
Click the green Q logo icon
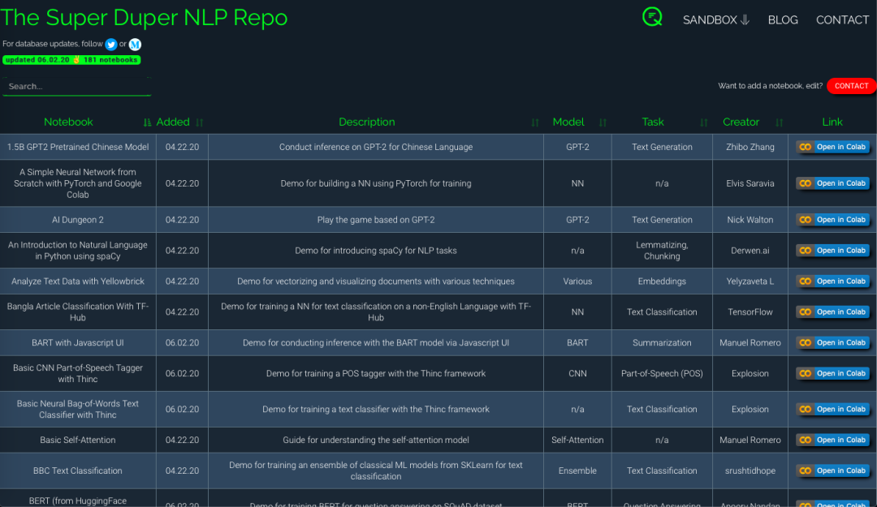click(x=652, y=17)
